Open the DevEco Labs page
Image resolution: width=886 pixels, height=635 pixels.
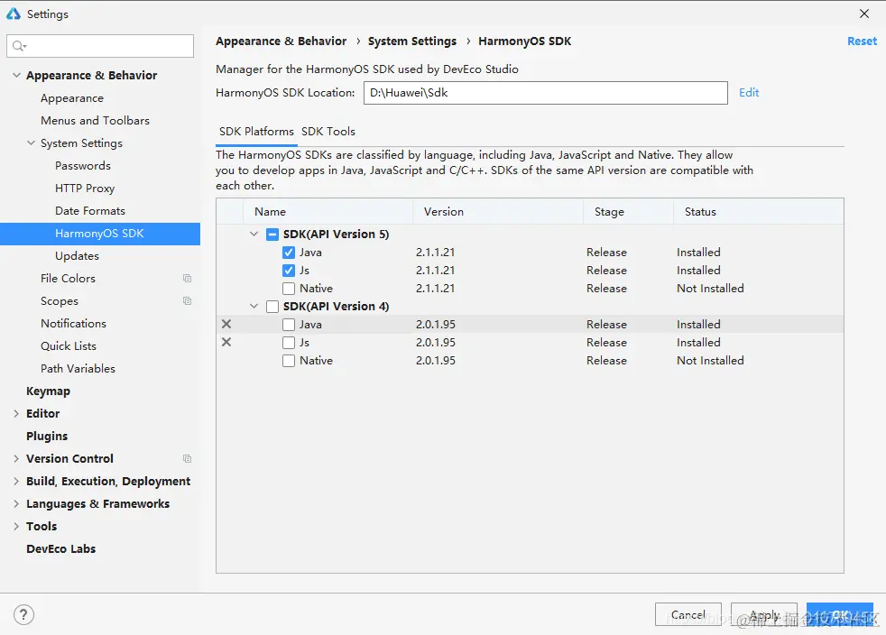[x=61, y=549]
